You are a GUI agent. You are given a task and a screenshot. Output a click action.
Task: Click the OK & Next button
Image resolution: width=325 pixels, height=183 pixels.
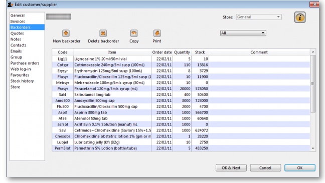(231, 167)
